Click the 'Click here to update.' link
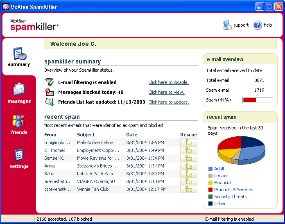Image resolution: width=285 pixels, height=224 pixels. (x=169, y=102)
